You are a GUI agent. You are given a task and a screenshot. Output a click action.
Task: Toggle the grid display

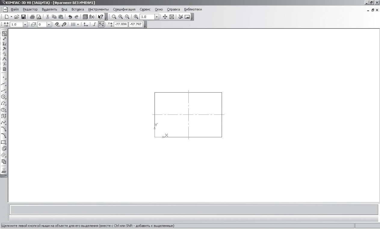pos(73,25)
